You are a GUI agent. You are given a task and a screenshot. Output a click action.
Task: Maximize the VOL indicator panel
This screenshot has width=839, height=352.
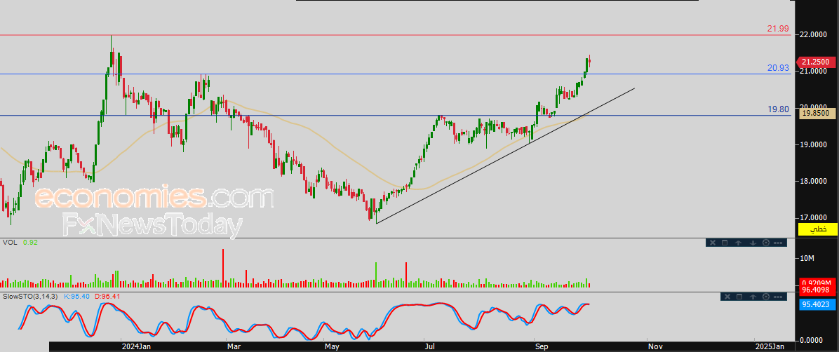tap(725, 243)
